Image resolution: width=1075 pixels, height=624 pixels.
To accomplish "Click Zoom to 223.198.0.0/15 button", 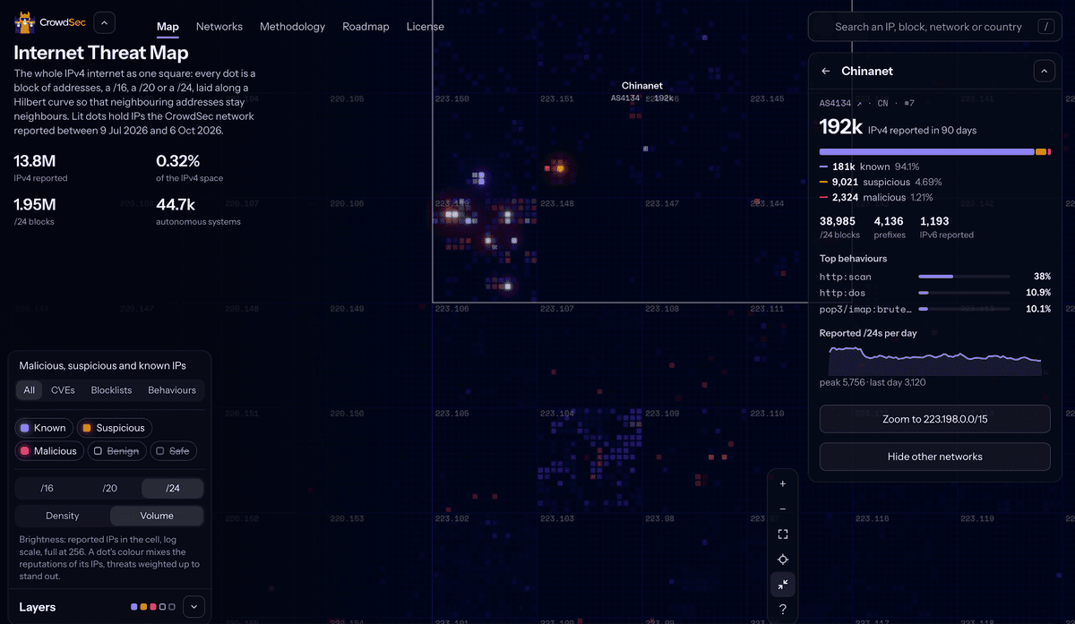I will (x=935, y=419).
